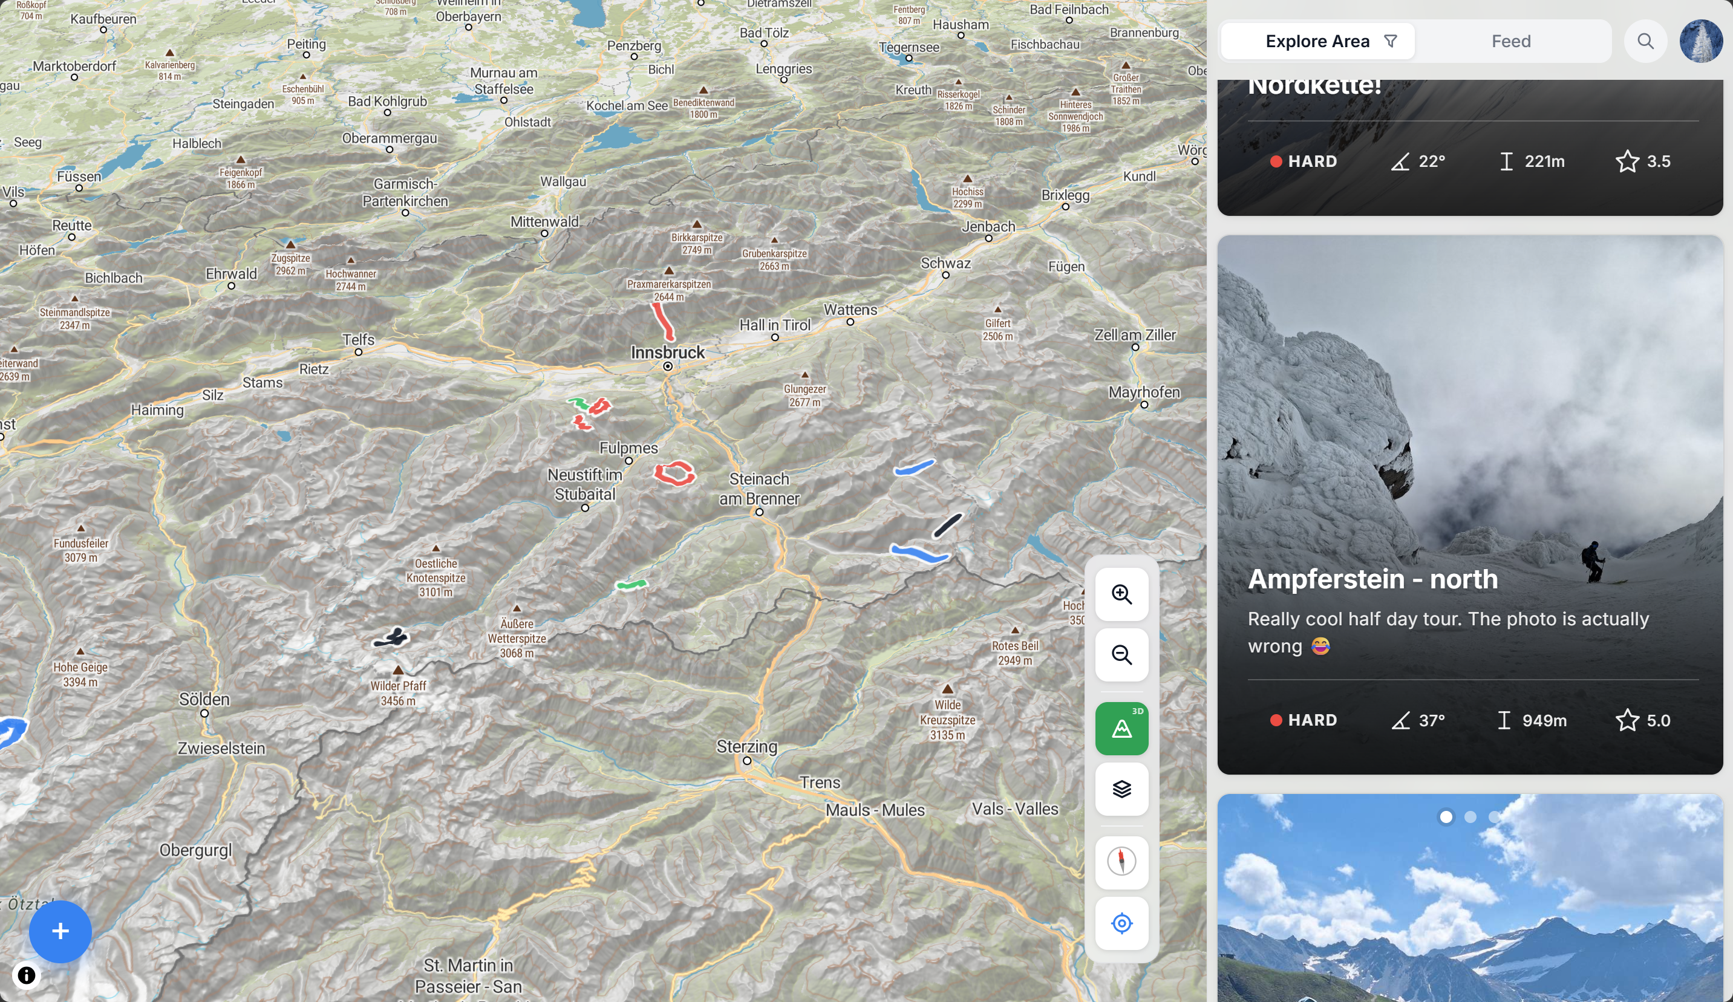Click the Zwieselstein town label
This screenshot has width=1733, height=1002.
221,748
